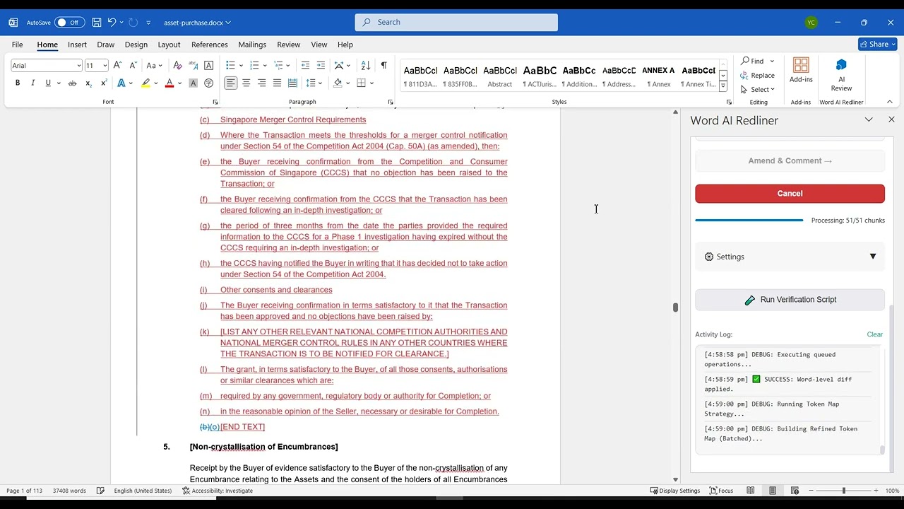Center align the paragraph
Viewport: 904px width, 509px height.
pos(246,83)
